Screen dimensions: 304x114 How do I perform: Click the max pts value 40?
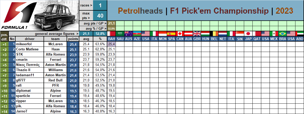(100, 16)
